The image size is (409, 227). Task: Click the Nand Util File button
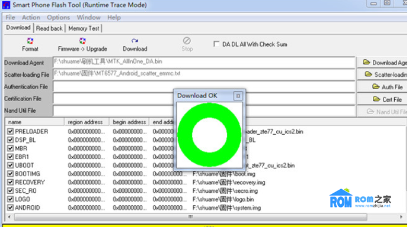(x=382, y=112)
